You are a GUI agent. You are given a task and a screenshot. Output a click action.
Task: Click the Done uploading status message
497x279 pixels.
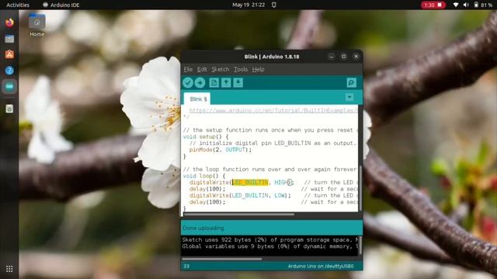[x=203, y=228]
